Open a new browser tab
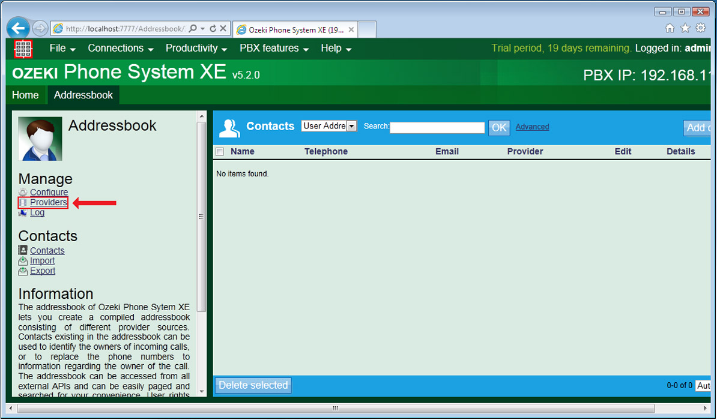The width and height of the screenshot is (717, 420). pyautogui.click(x=367, y=30)
